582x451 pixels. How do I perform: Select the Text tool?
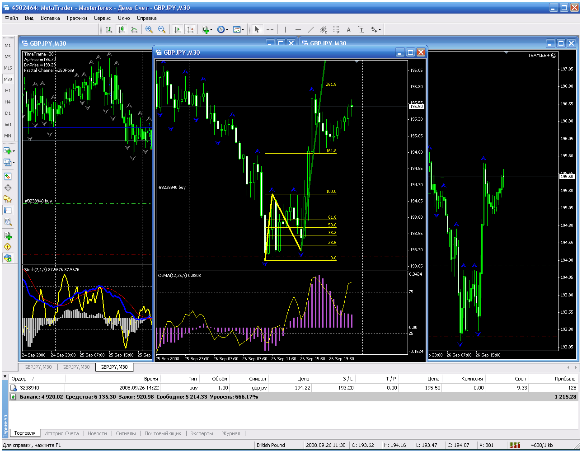pyautogui.click(x=348, y=29)
